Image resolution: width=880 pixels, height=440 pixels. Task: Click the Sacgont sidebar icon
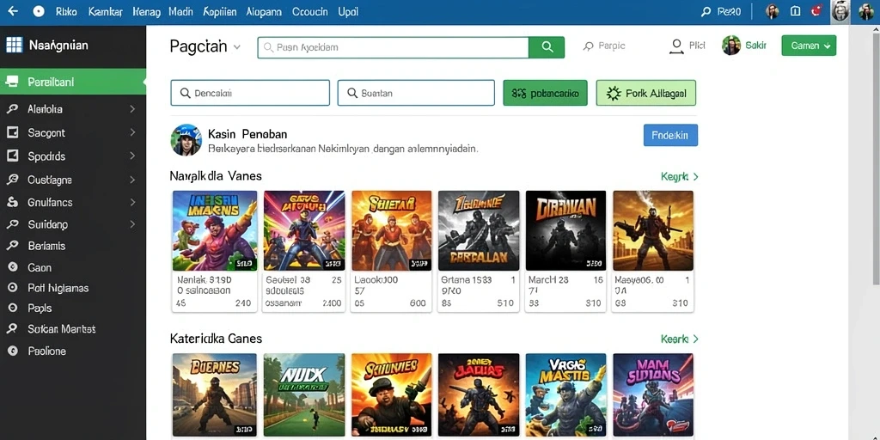tap(12, 132)
